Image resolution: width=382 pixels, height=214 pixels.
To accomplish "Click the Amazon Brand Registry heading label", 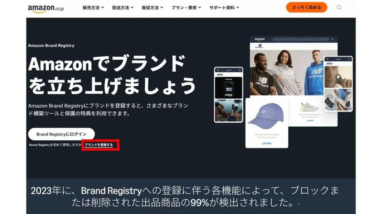I will (51, 45).
